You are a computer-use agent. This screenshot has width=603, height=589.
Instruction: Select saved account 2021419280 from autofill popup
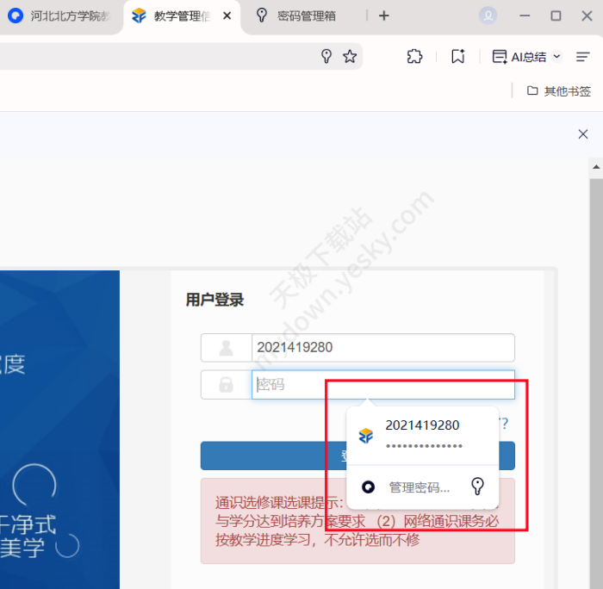tap(422, 435)
